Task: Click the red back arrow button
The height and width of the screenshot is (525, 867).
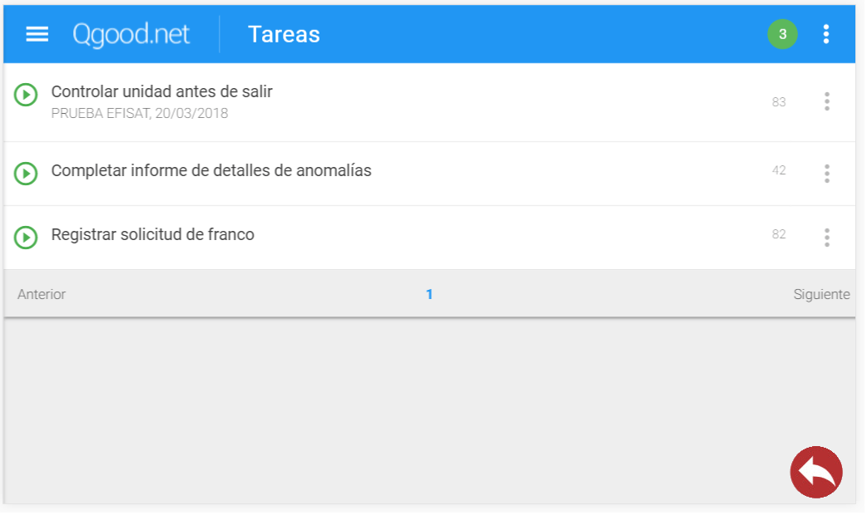Action: point(815,472)
